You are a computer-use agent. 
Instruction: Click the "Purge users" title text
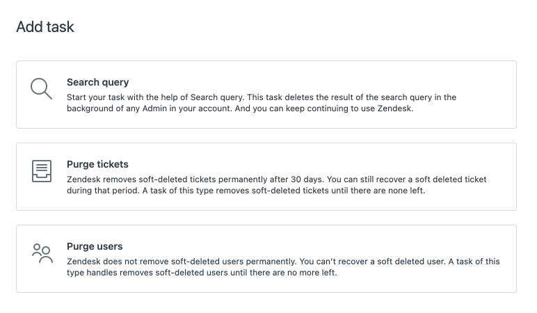95,246
